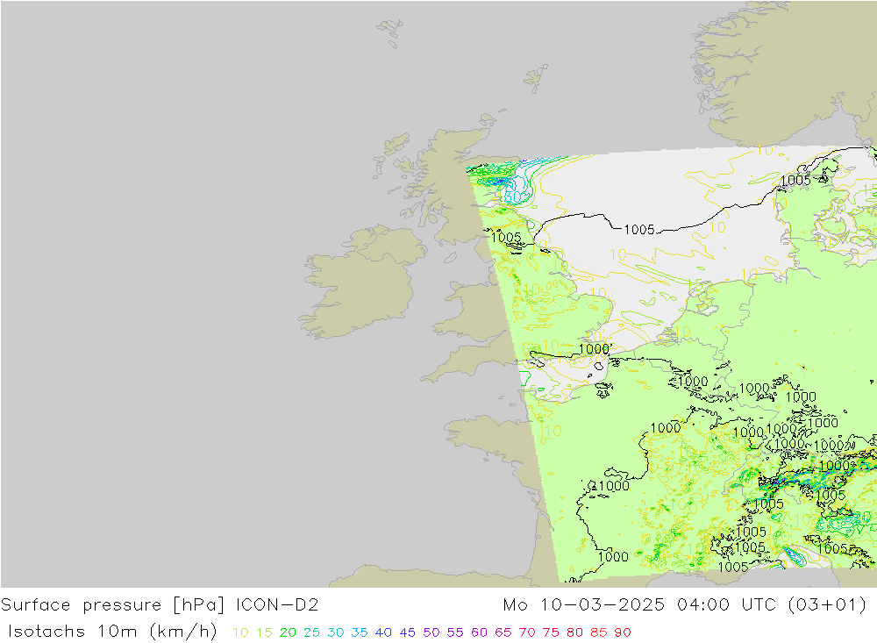Viewport: 877px width, 643px height.
Task: Click the 40 isotach legend value
Action: pyautogui.click(x=384, y=632)
